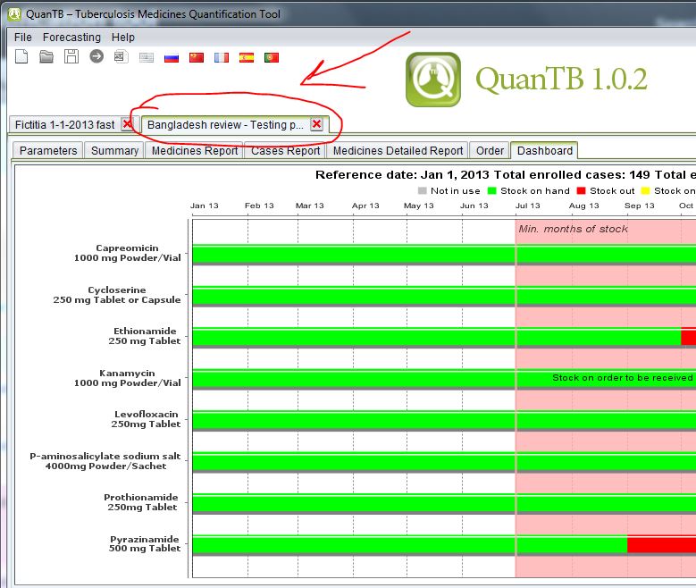Viewport: 696px width, 588px height.
Task: Close the Bangladesh review tab
Action: (x=316, y=124)
